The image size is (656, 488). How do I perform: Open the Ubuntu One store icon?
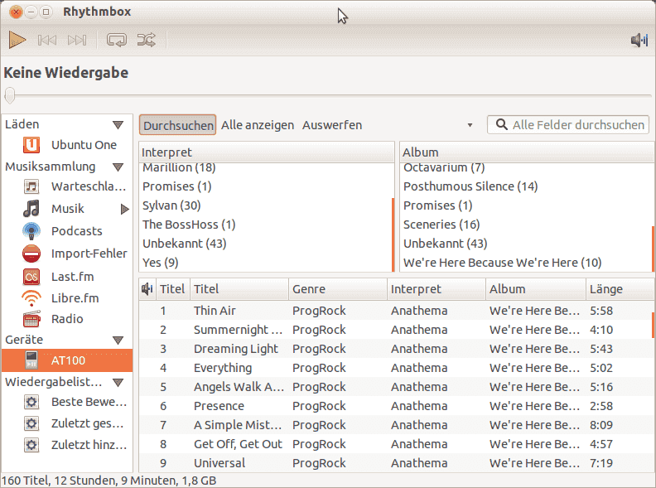pyautogui.click(x=31, y=145)
